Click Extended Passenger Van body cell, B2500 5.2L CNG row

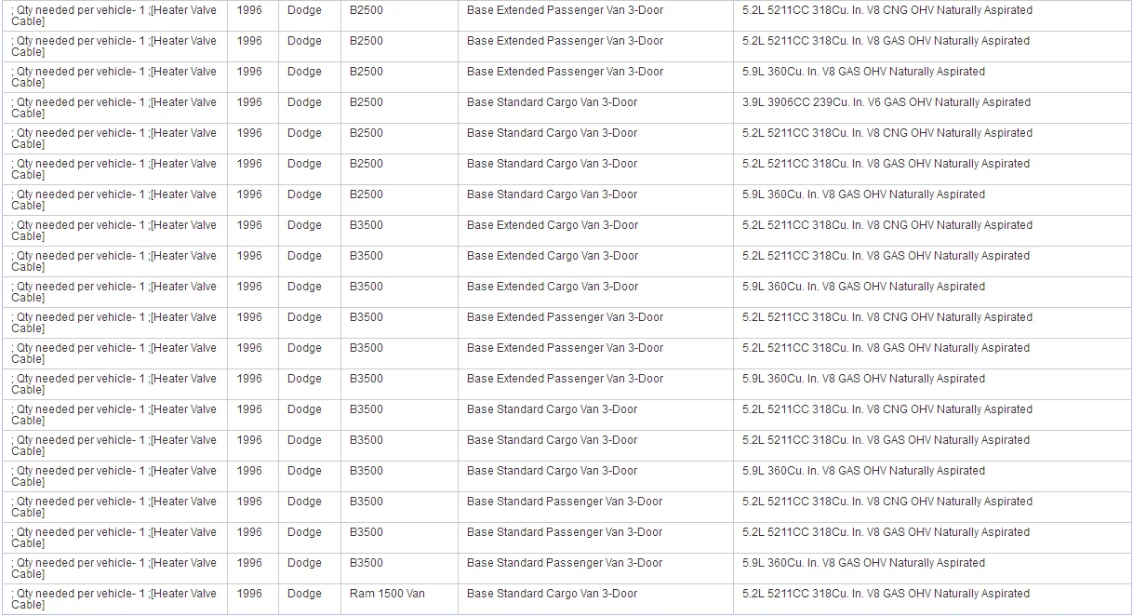(595, 16)
